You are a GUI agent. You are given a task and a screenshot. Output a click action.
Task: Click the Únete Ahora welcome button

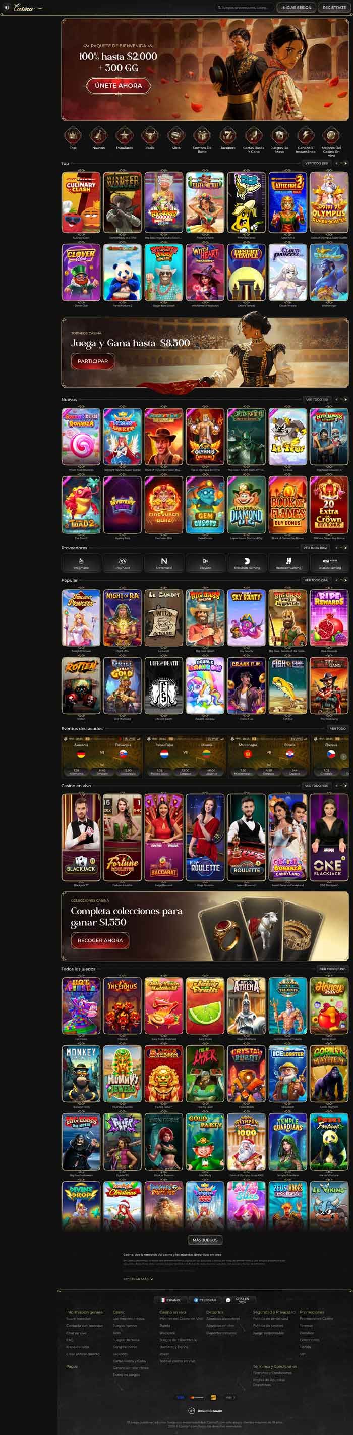pyautogui.click(x=119, y=86)
